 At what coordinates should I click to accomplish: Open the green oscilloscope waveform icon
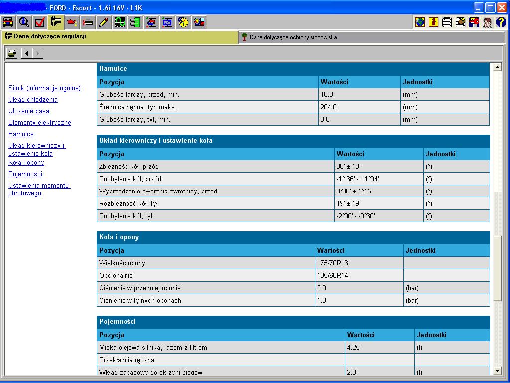pos(120,22)
